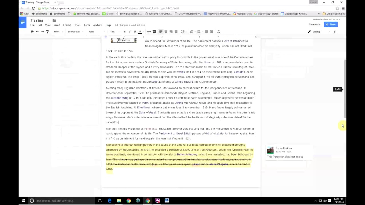Set center text alignment
Image resolution: width=365 pixels, height=205 pixels.
pyautogui.click(x=166, y=32)
